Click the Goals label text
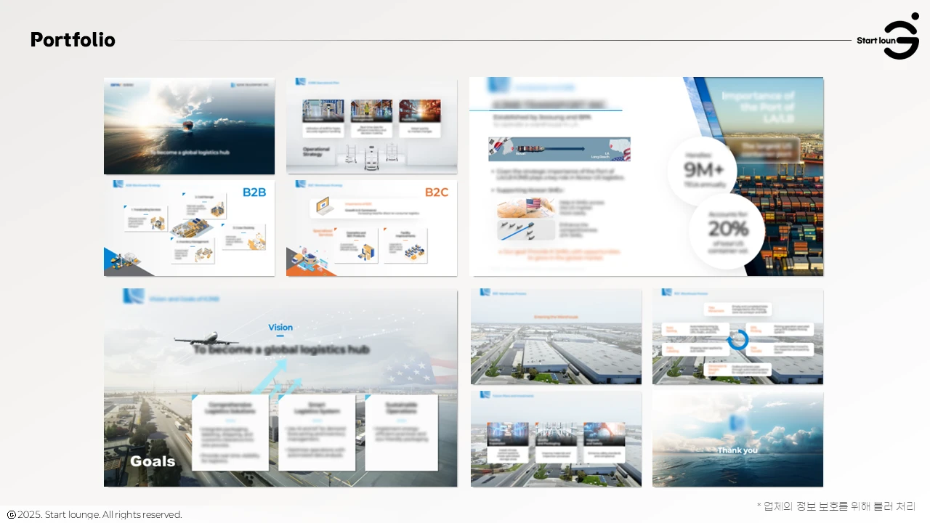The image size is (930, 523). coord(153,461)
